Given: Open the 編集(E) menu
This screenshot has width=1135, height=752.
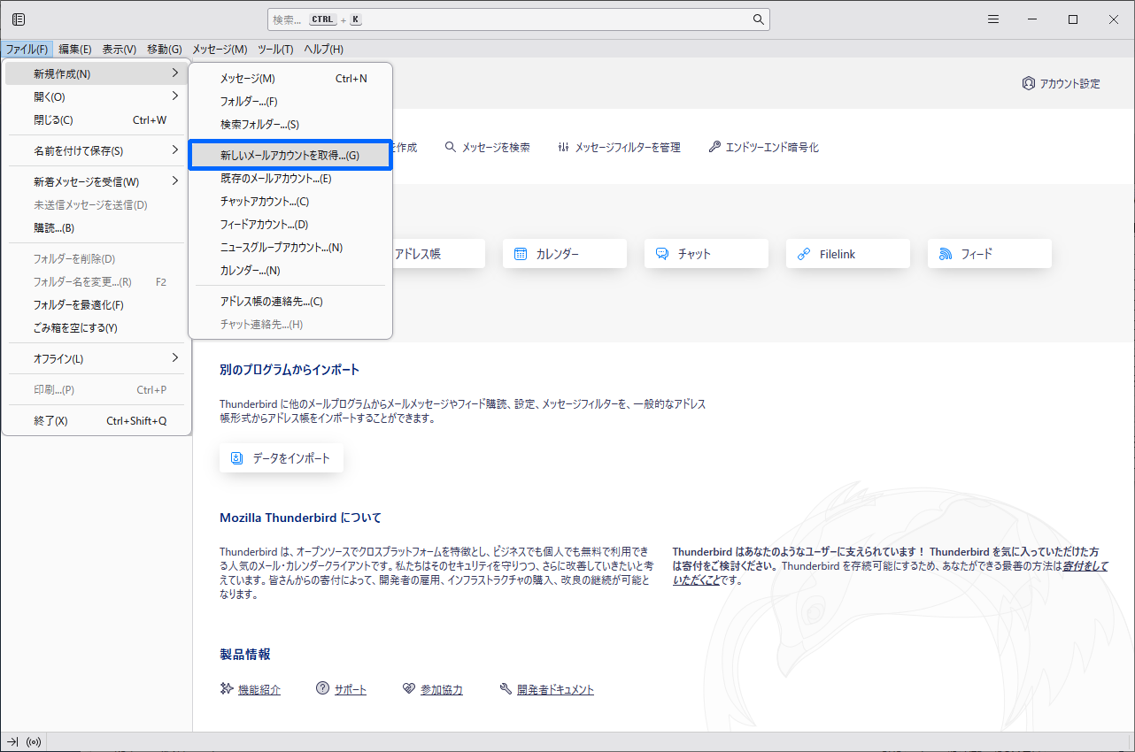Looking at the screenshot, I should click(x=75, y=50).
